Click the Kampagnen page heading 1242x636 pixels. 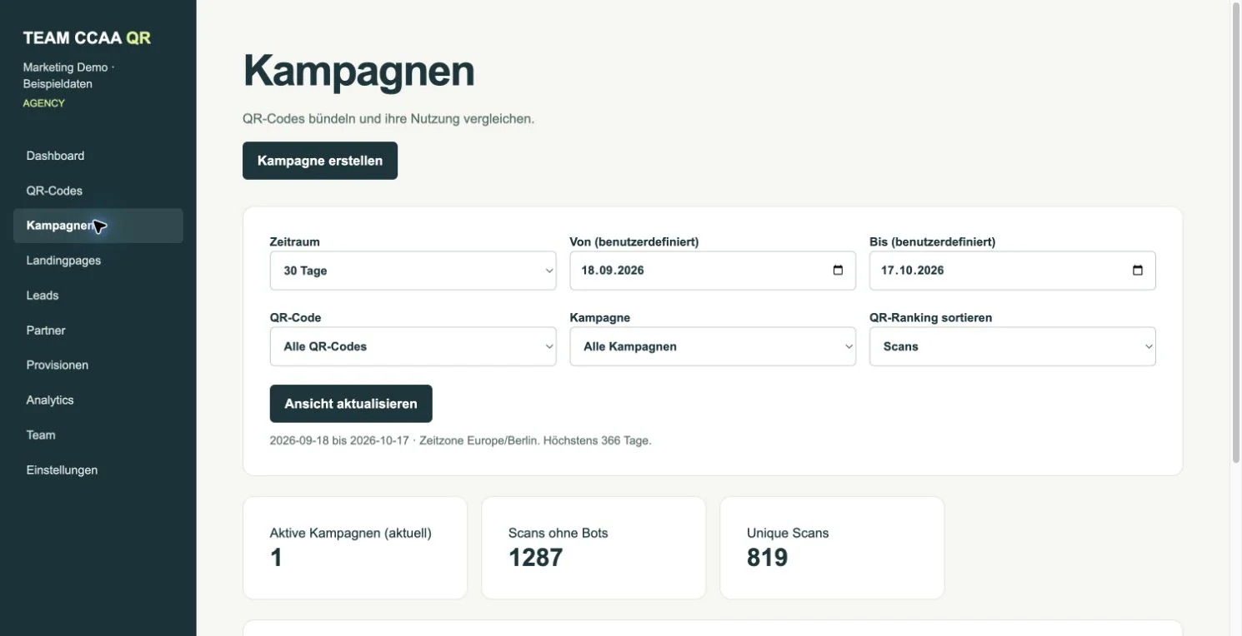tap(358, 72)
